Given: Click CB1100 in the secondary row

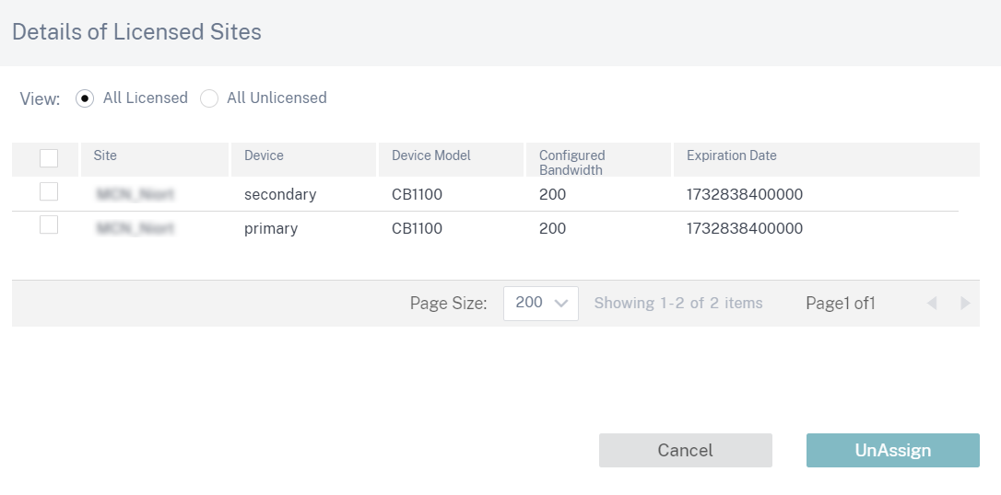Looking at the screenshot, I should pos(417,194).
